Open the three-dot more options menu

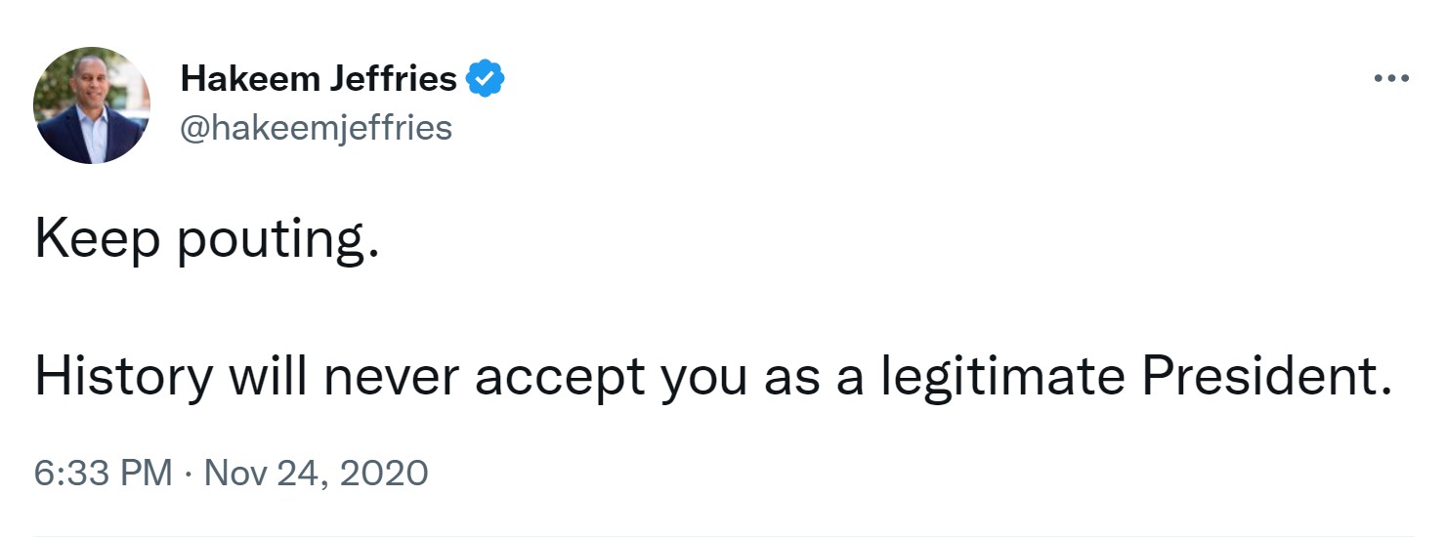(x=1391, y=78)
